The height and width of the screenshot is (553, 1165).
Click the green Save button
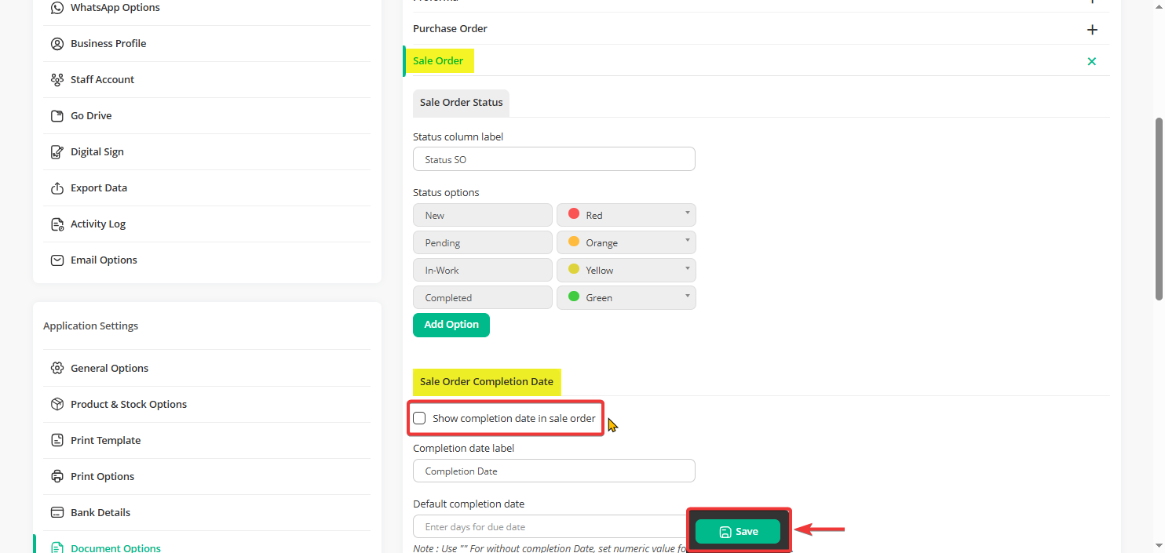pyautogui.click(x=738, y=532)
